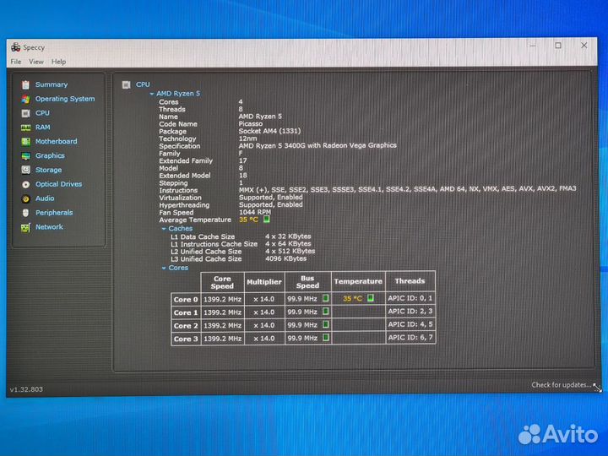Maximize the Speccy window

pyautogui.click(x=558, y=46)
